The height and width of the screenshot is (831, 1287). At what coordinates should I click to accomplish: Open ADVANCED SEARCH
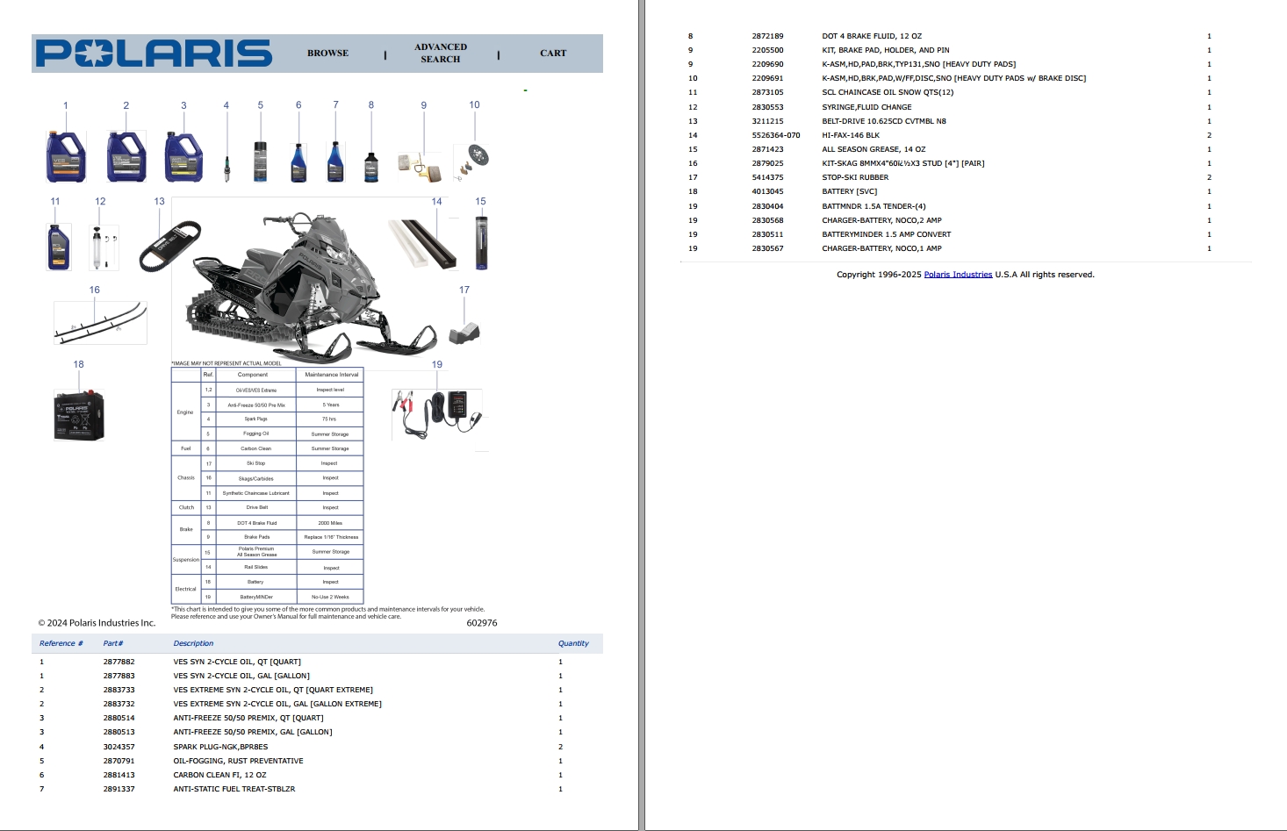click(440, 54)
